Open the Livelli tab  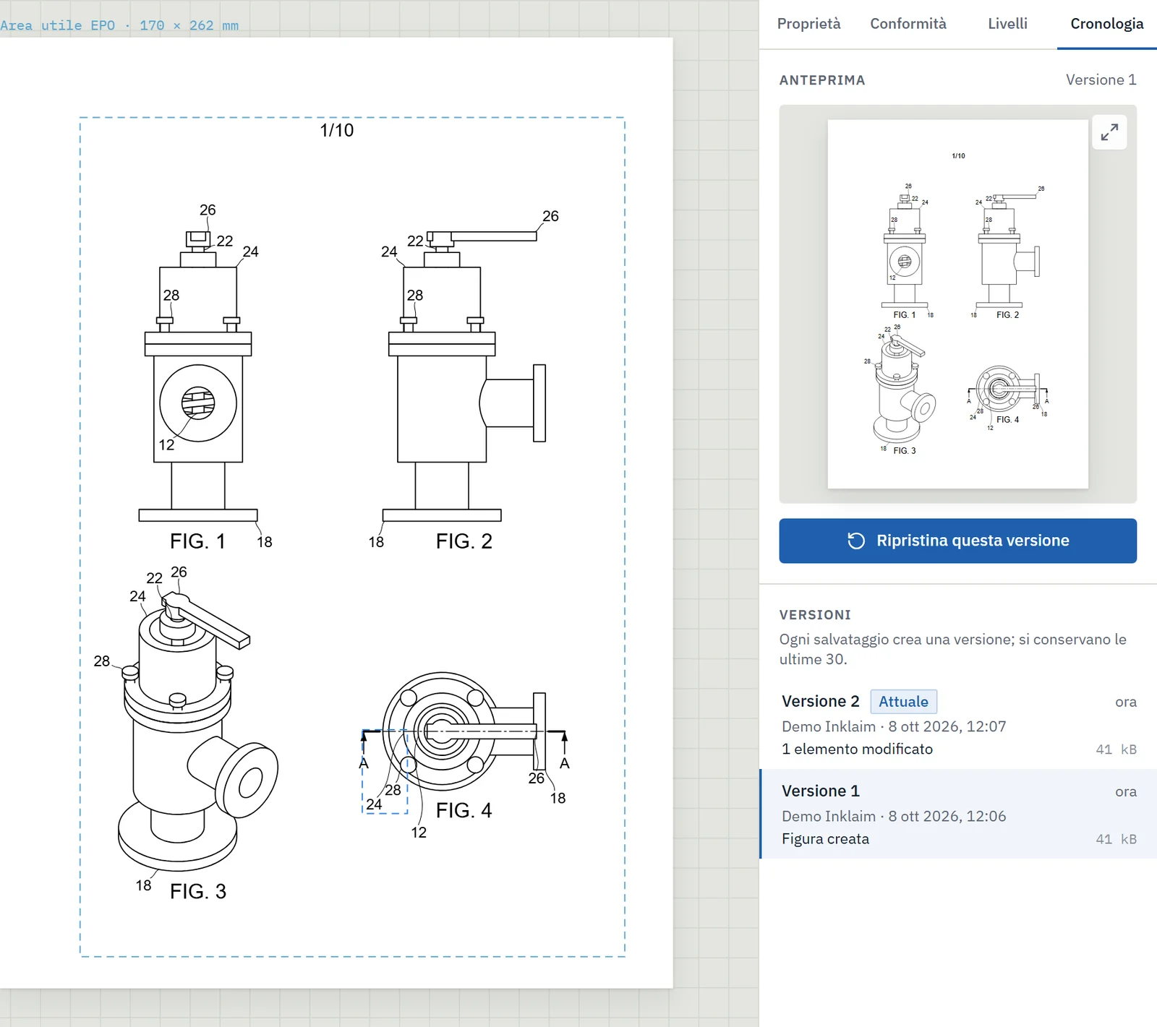tap(1007, 24)
